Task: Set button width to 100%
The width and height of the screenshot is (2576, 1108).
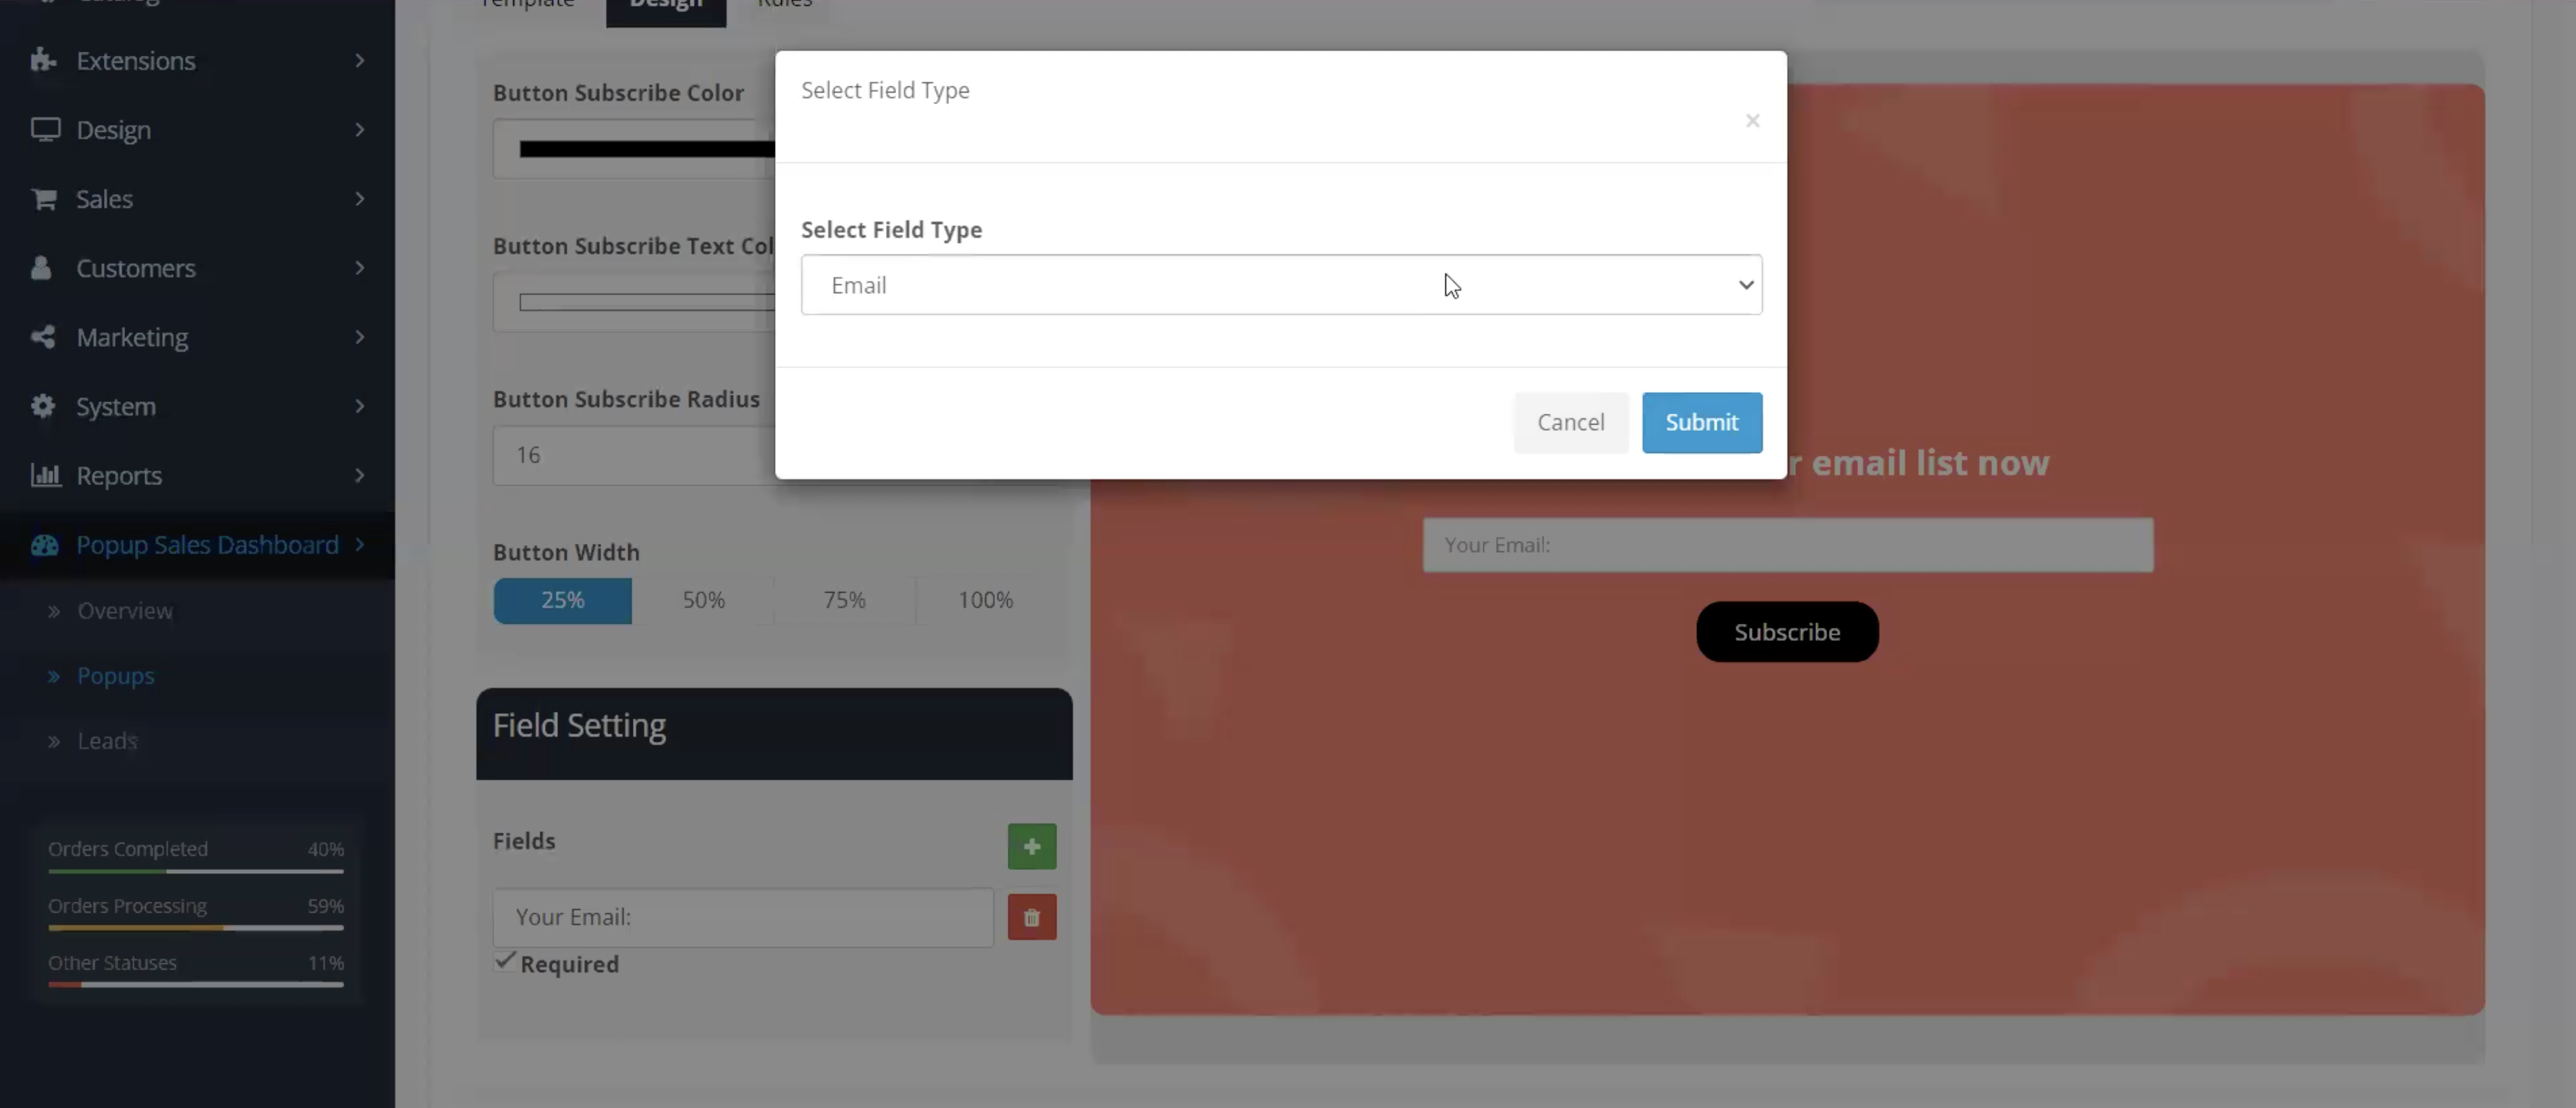Action: tap(985, 600)
